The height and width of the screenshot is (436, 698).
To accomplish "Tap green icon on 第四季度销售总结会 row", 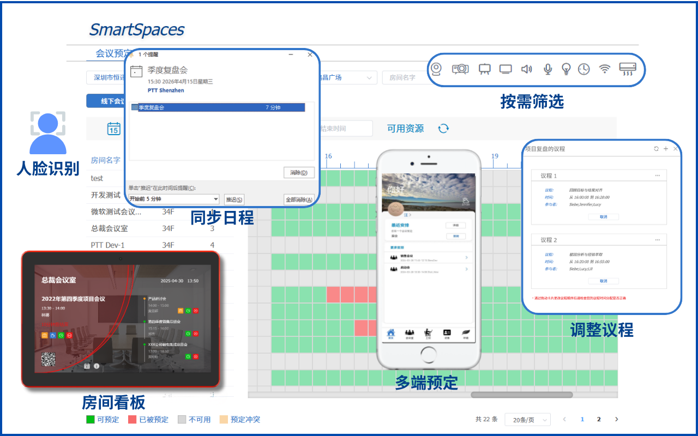I will pos(188,334).
